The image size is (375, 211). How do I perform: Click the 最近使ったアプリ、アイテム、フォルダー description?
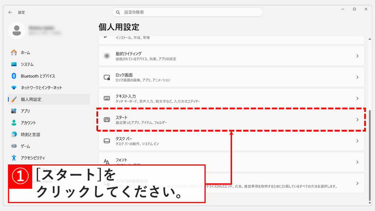point(141,122)
